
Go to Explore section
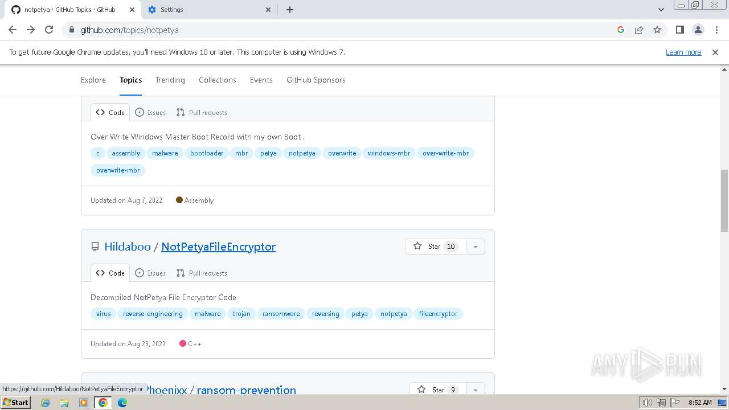coord(93,80)
